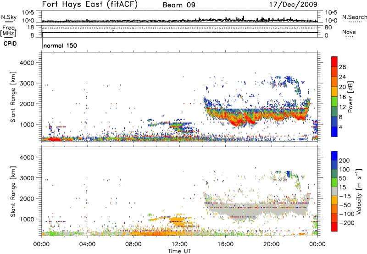Viewport: 367px width, 254px height.
Task: Click the '28' value on Power colorbar
Action: (342, 67)
